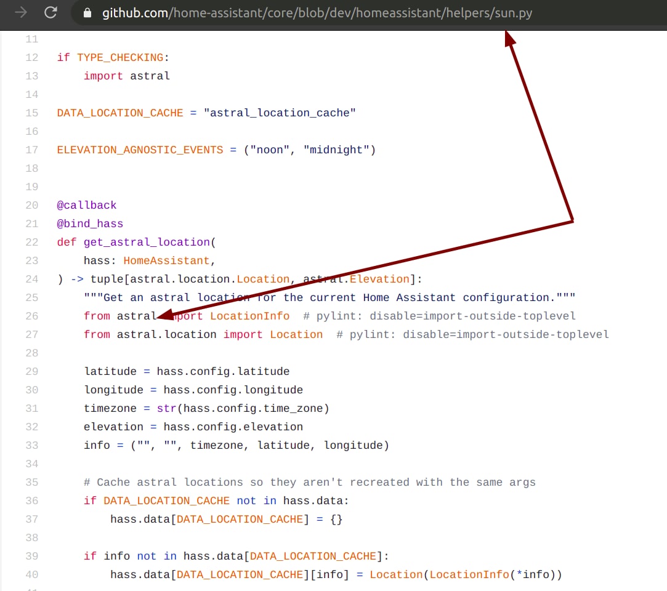Image resolution: width=667 pixels, height=591 pixels.
Task: Click hass.config.longitude expression
Action: pyautogui.click(x=233, y=390)
